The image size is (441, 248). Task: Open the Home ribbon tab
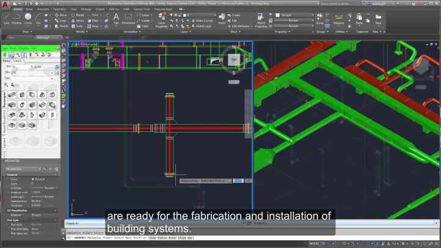(17, 9)
